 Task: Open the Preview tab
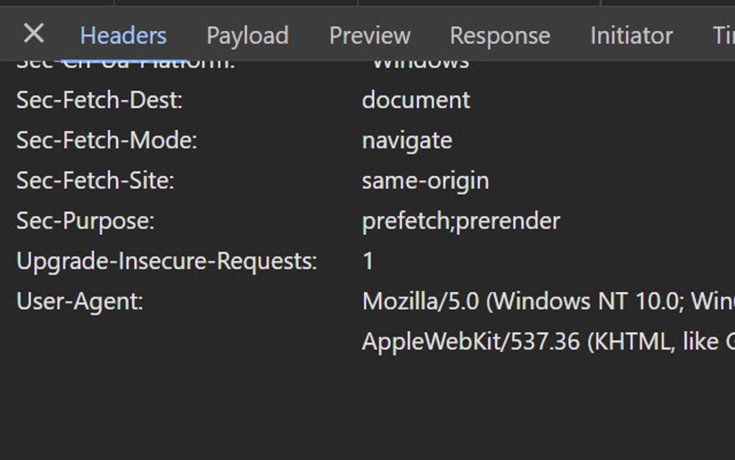[370, 35]
